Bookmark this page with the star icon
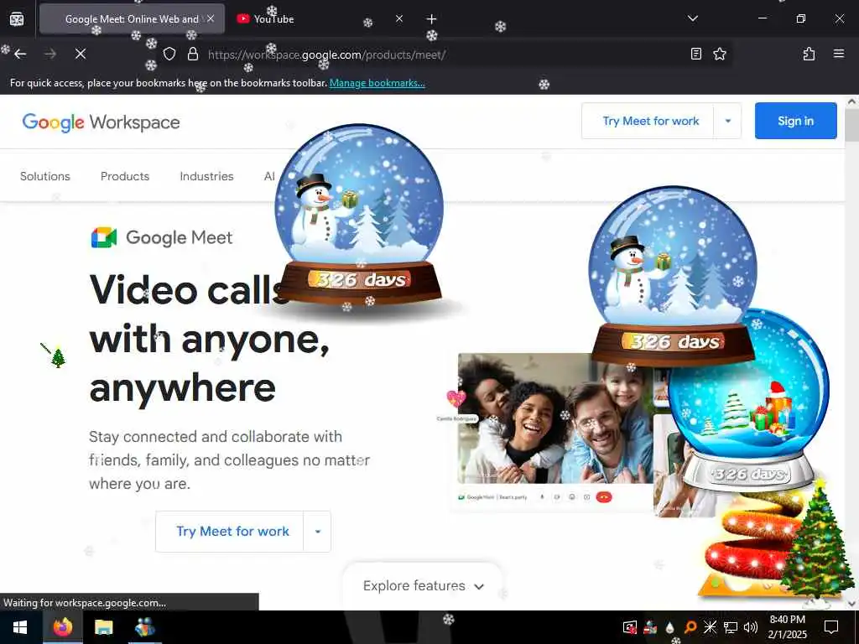 tap(719, 54)
